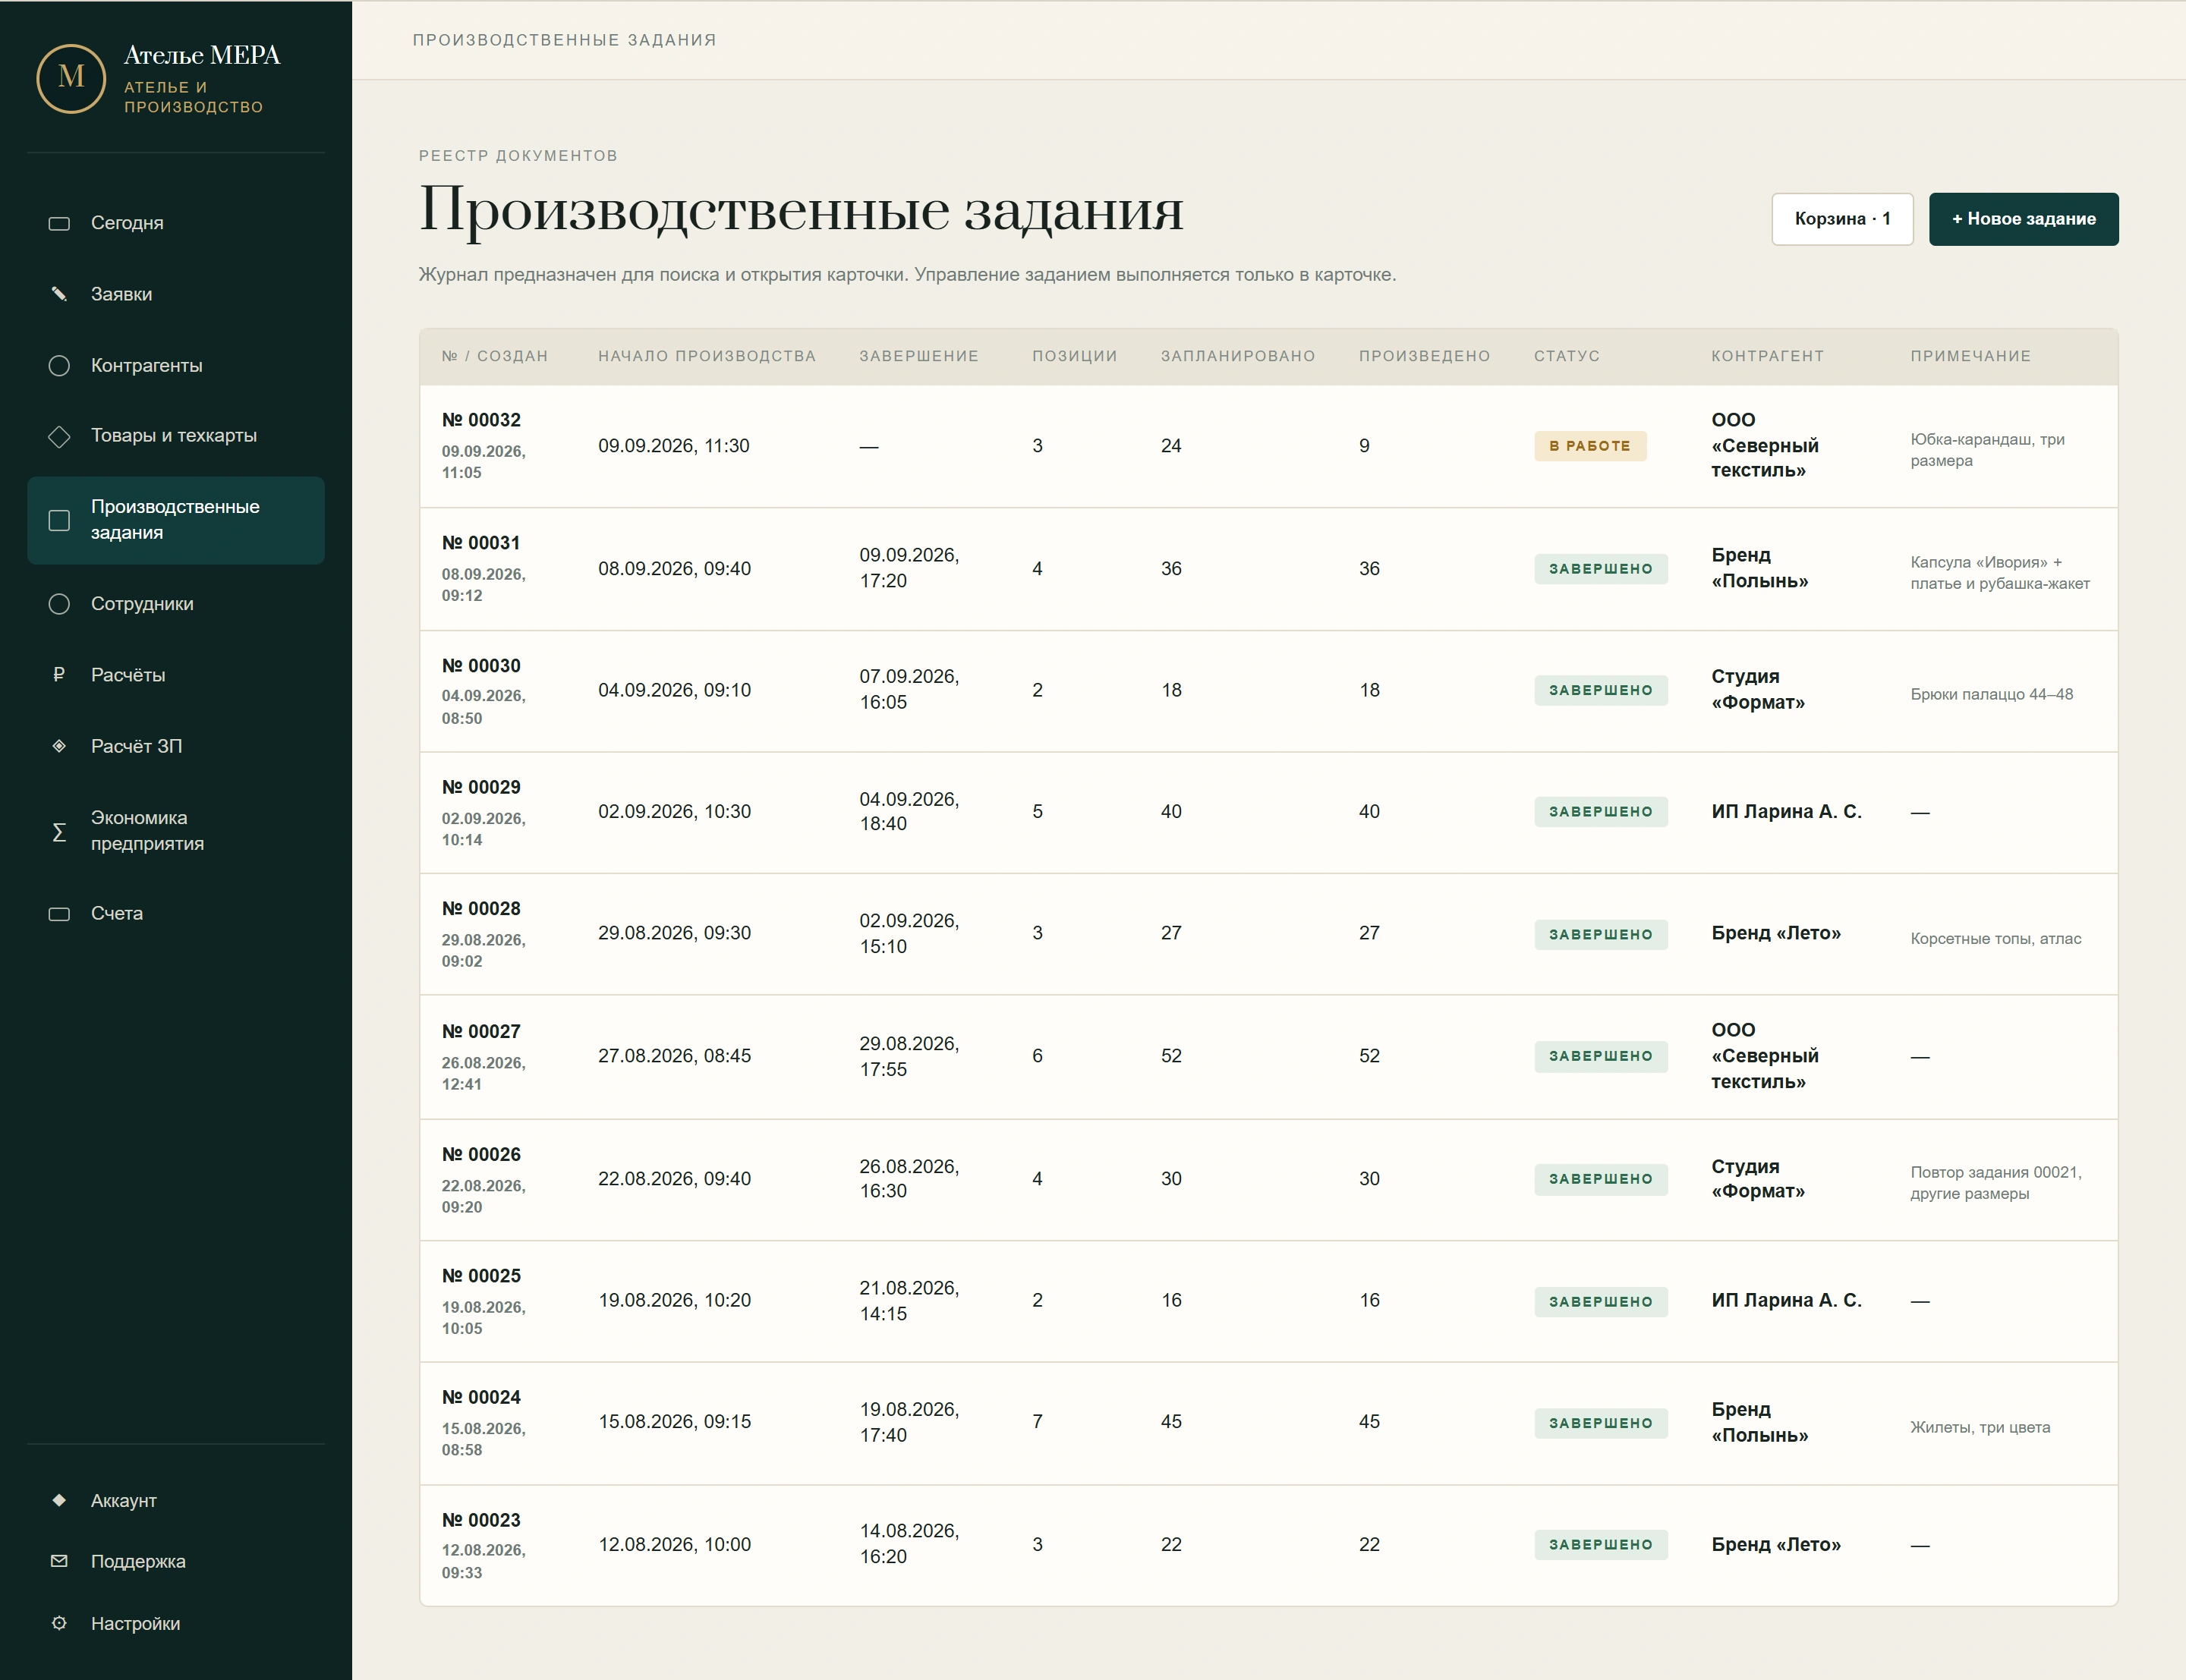Open the Корзина · 1 button
This screenshot has height=1680, width=2186.
point(1842,219)
